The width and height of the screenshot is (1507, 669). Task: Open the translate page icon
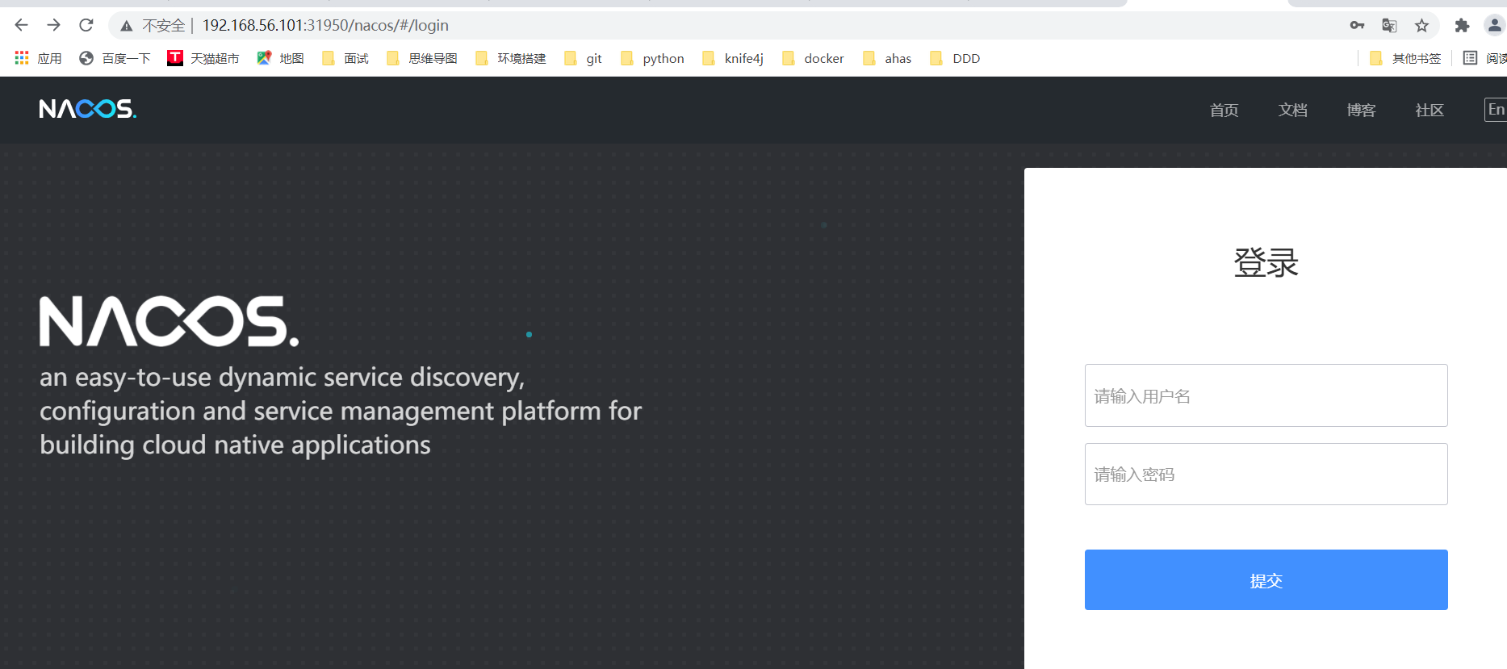coord(1389,26)
